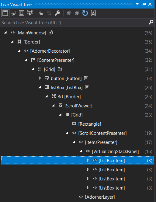
Task: Click the Expand All toolbar icon
Action: coord(69,13)
